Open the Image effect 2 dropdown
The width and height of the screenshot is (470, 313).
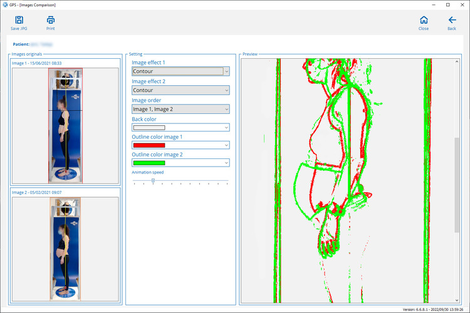(180, 90)
